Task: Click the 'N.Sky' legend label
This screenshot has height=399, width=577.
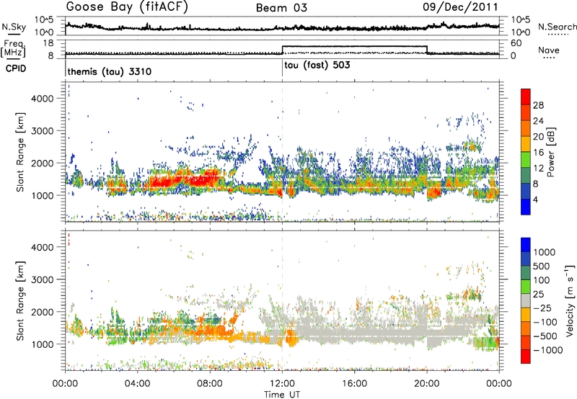Action: coord(14,27)
